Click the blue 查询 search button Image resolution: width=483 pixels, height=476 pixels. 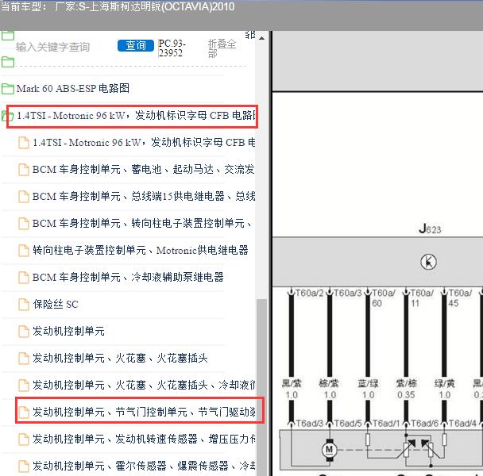pyautogui.click(x=136, y=45)
